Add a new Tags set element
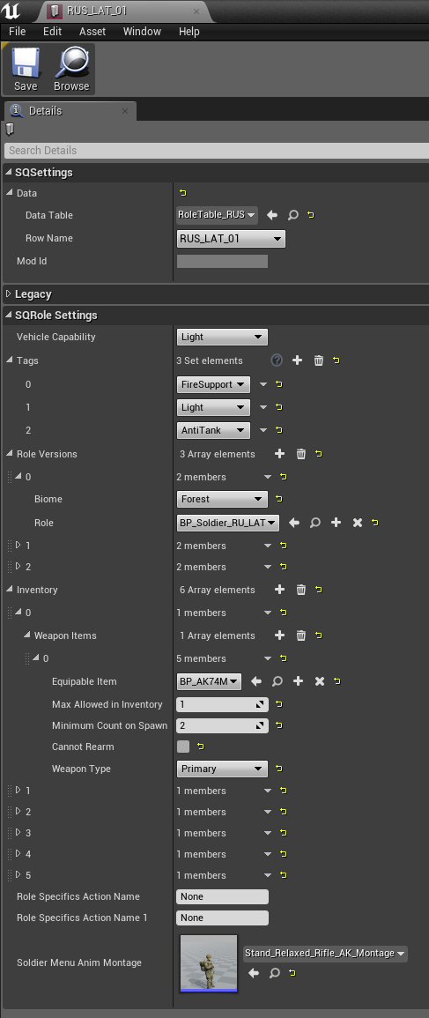Screen dimensions: 429x1018 coord(297,360)
